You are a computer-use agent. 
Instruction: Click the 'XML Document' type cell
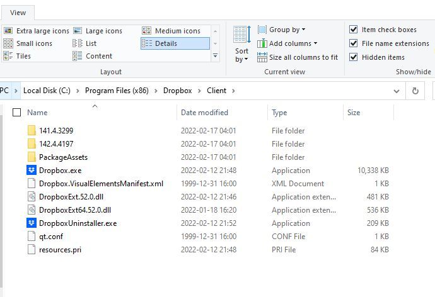298,184
